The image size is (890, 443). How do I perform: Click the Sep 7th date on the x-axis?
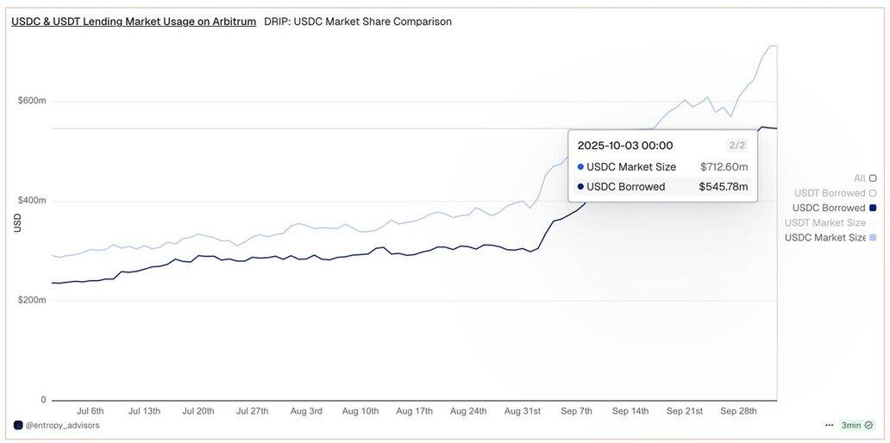tap(576, 411)
